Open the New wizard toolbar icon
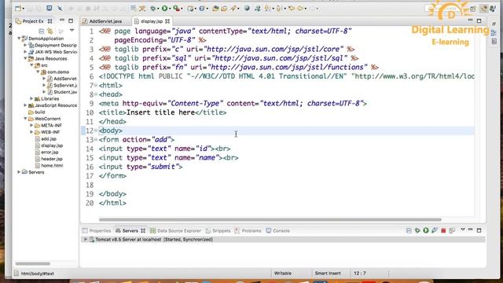The width and height of the screenshot is (503, 283). pyautogui.click(x=18, y=9)
